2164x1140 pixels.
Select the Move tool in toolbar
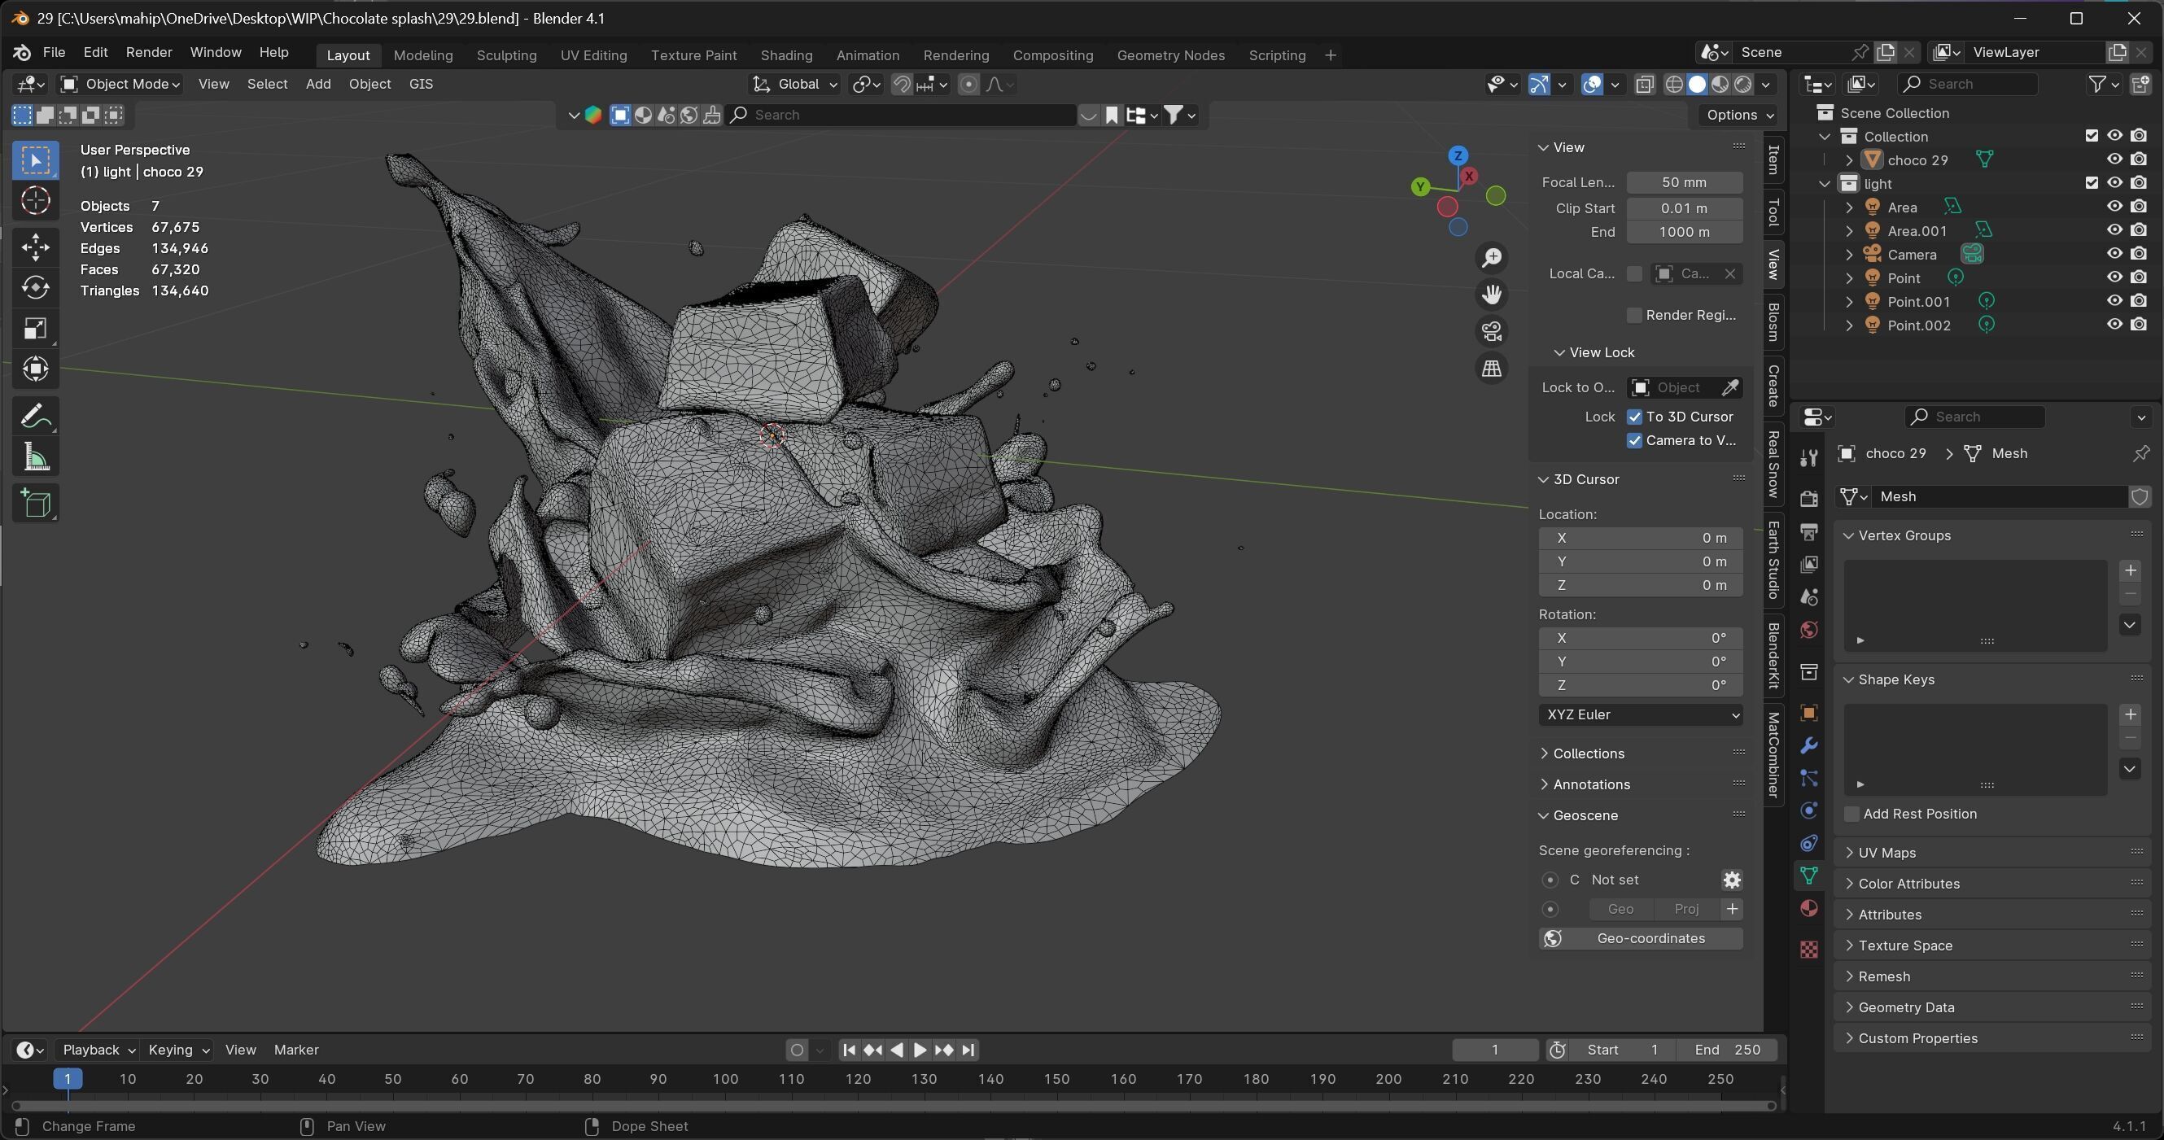coord(35,247)
